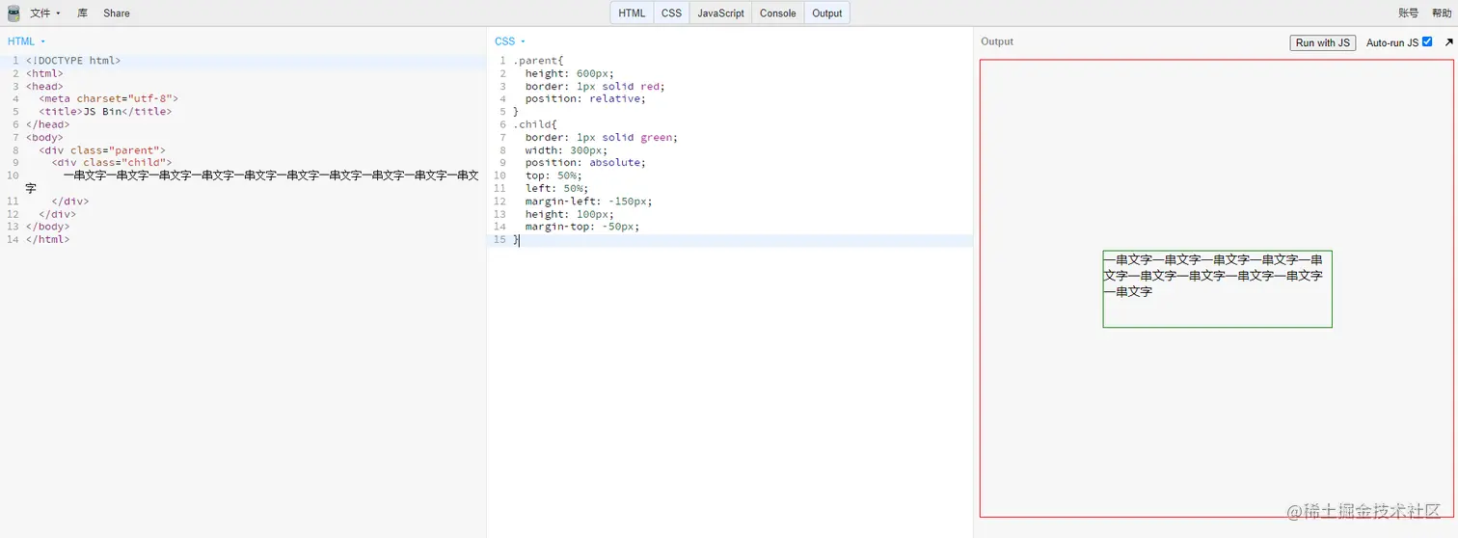Expand the CSS panel preprocessor dropdown
The image size is (1458, 538).
[510, 41]
